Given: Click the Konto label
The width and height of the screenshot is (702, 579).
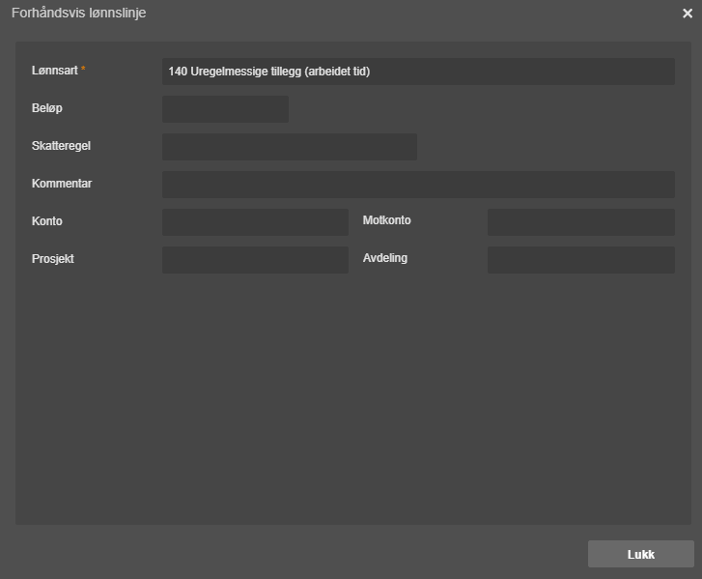Looking at the screenshot, I should [x=47, y=221].
